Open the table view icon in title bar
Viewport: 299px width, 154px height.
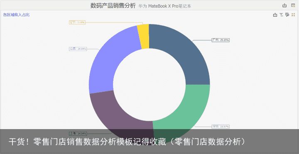point(293,5)
